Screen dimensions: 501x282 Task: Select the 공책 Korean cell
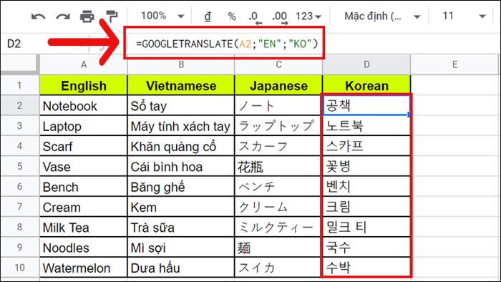point(366,105)
